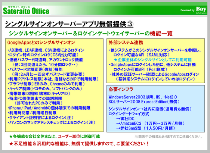Click line ログイン時のログインログ(CSV出力可能)

[x=43, y=55]
